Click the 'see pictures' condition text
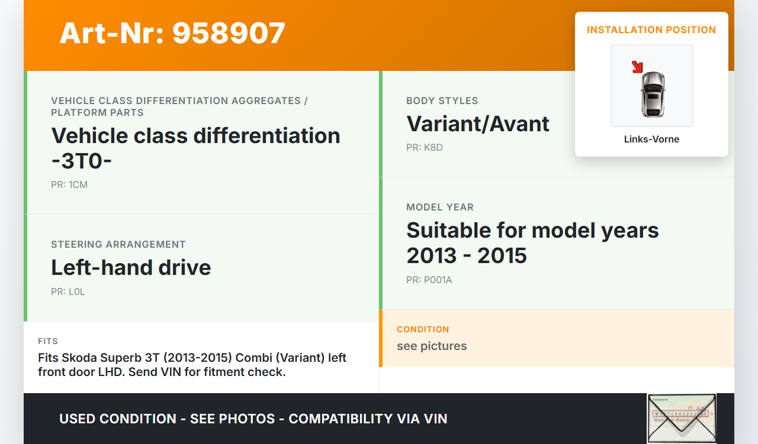 pyautogui.click(x=432, y=346)
